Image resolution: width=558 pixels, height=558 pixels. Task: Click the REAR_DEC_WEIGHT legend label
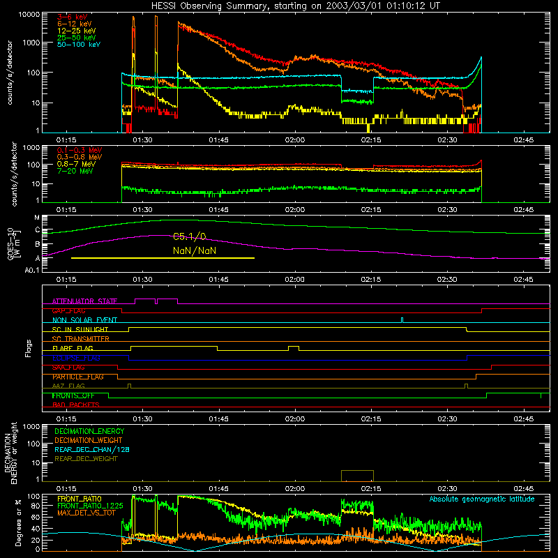pyautogui.click(x=86, y=459)
